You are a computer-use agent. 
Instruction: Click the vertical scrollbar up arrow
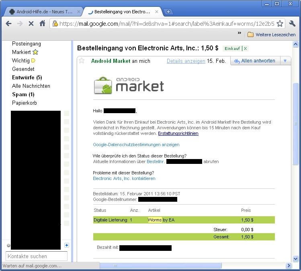295,44
